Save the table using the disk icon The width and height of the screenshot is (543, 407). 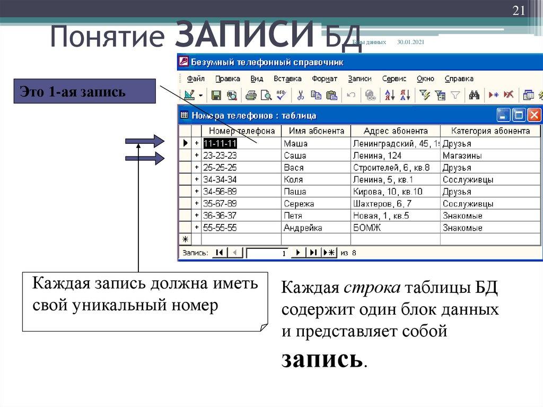tap(216, 96)
